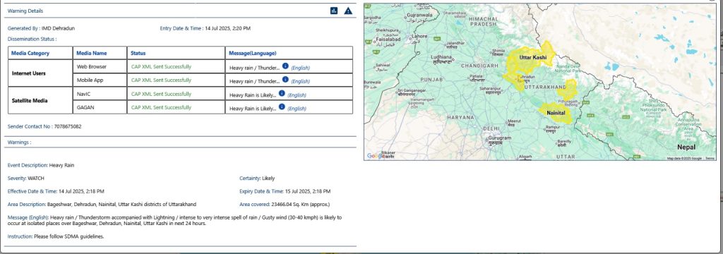723x254 pixels.
Task: Click the Status column header
Action: pos(138,53)
